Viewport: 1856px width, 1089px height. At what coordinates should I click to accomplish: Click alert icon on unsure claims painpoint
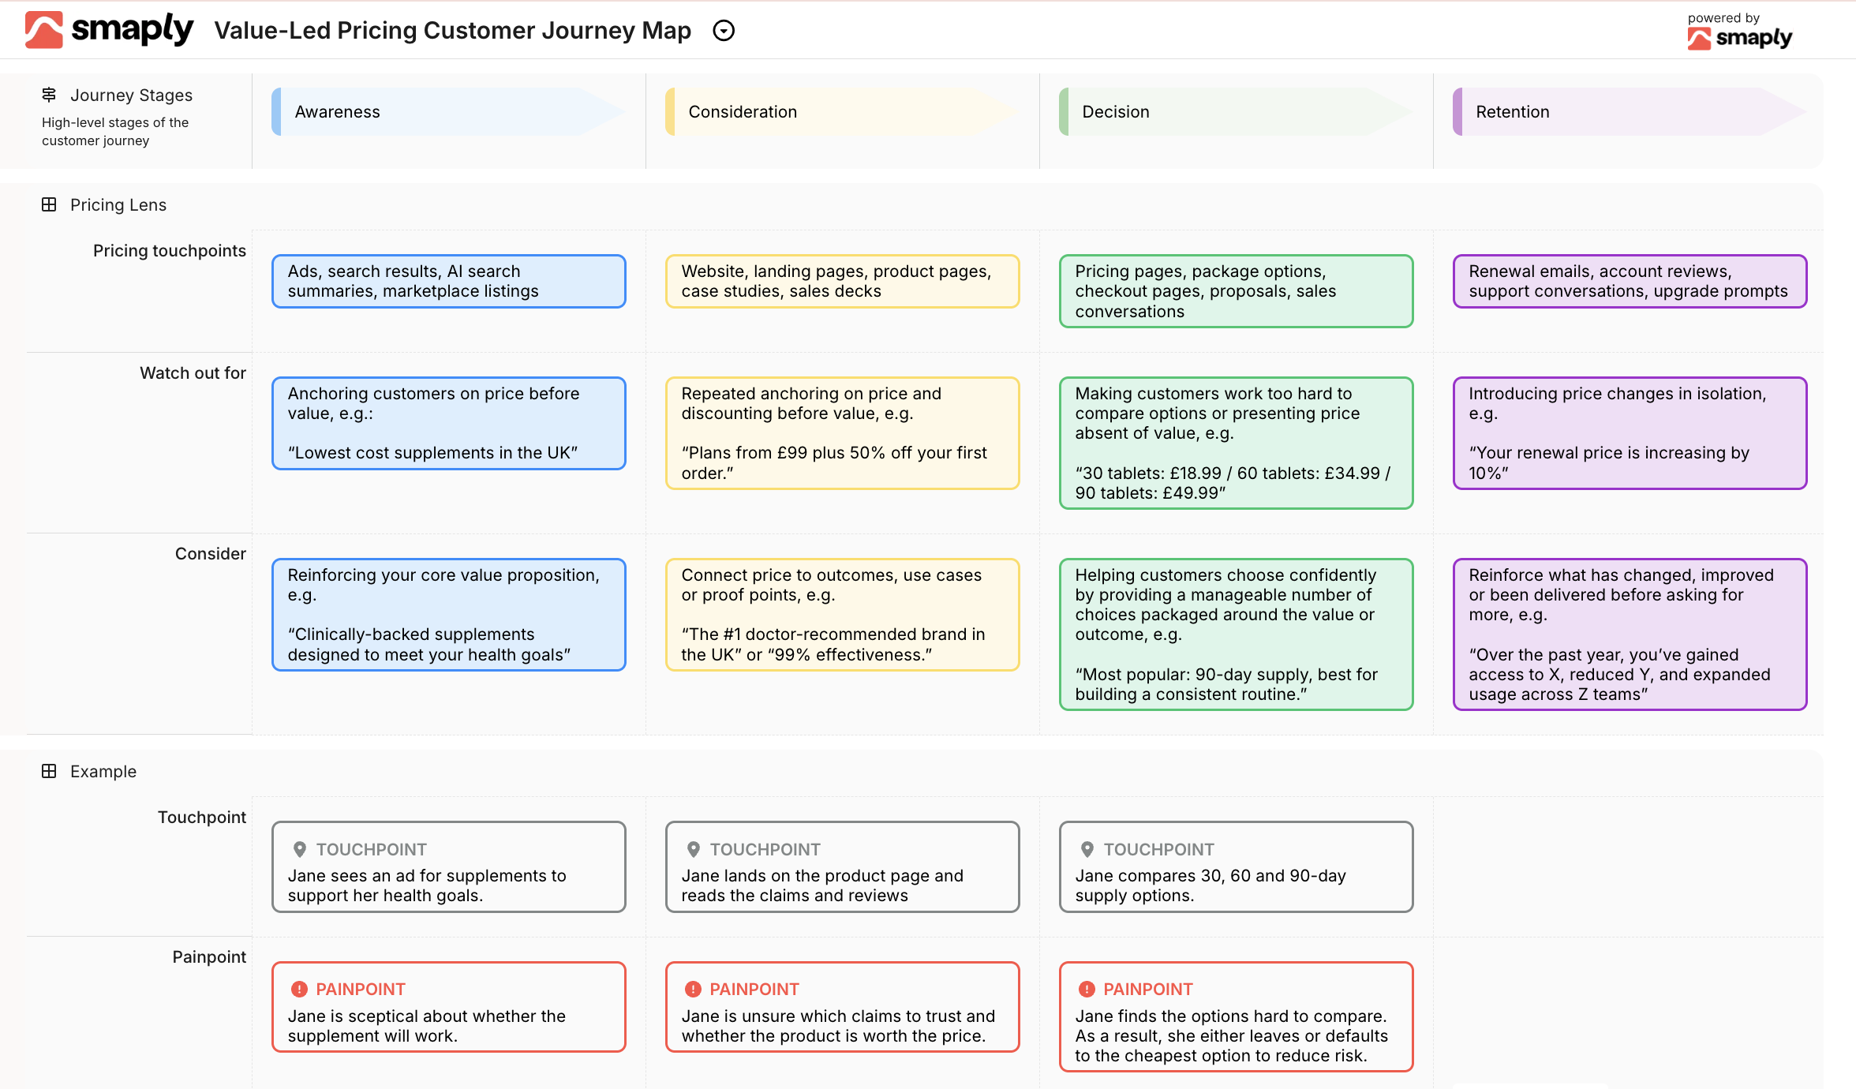(x=693, y=990)
